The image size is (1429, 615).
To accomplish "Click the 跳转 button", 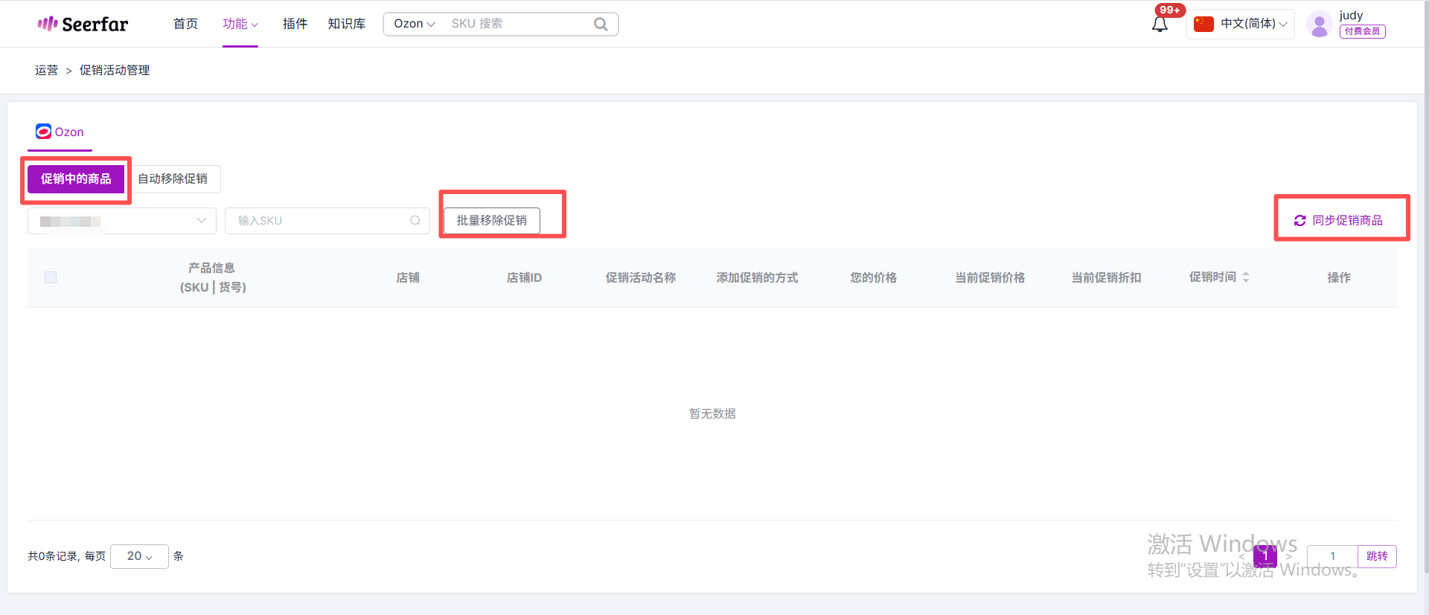I will coord(1377,556).
